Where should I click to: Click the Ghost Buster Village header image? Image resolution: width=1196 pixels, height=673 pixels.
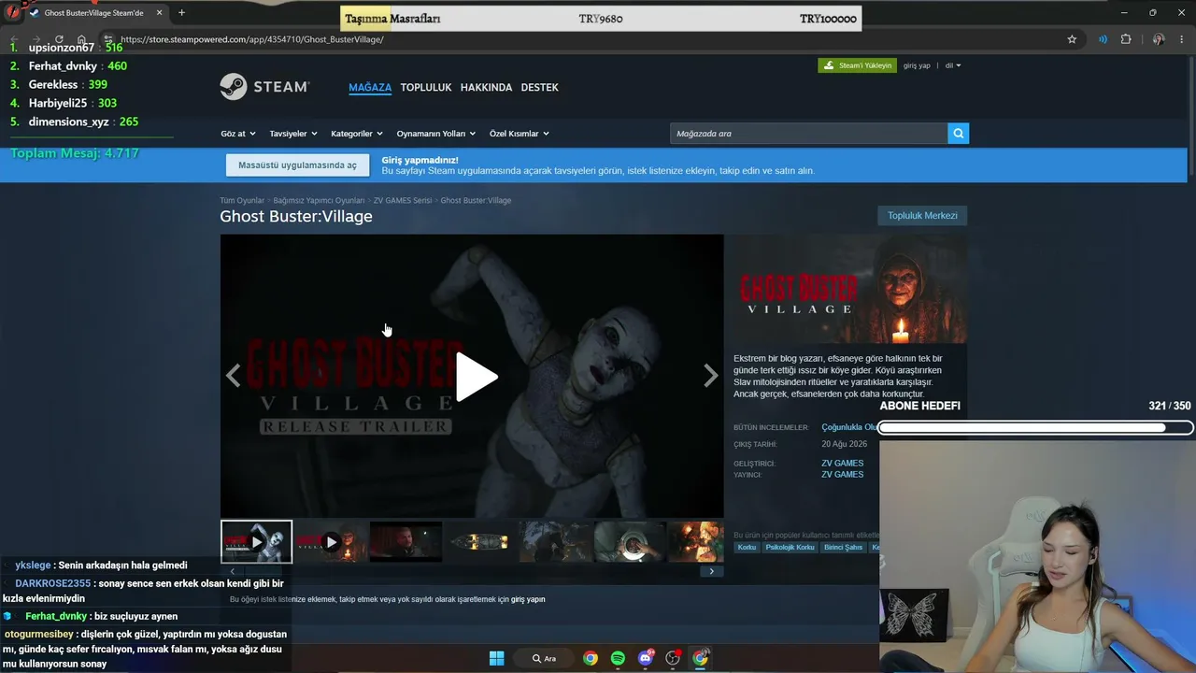(848, 289)
